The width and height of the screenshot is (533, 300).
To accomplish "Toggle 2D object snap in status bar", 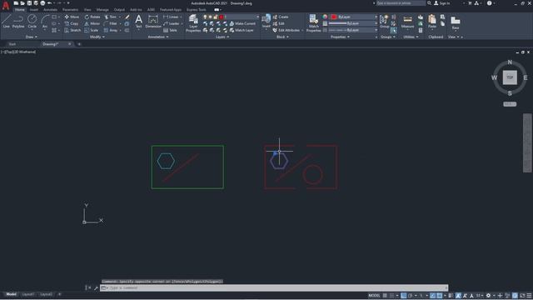I will (440, 296).
